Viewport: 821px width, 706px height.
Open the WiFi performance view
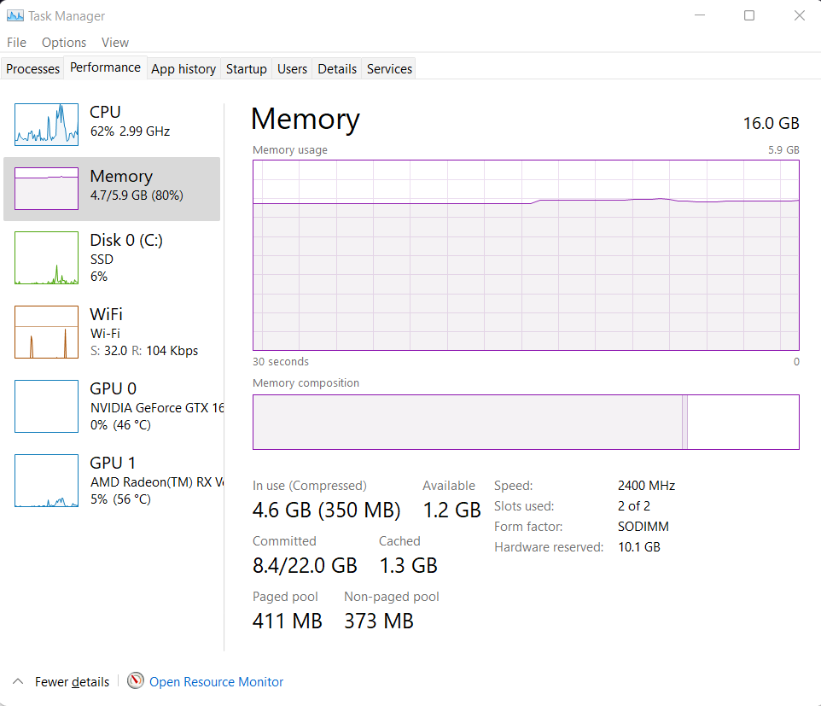(111, 332)
